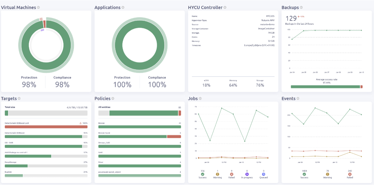The image size is (374, 185).
Task: Click the info icon beside Policies title
Action: (x=113, y=98)
